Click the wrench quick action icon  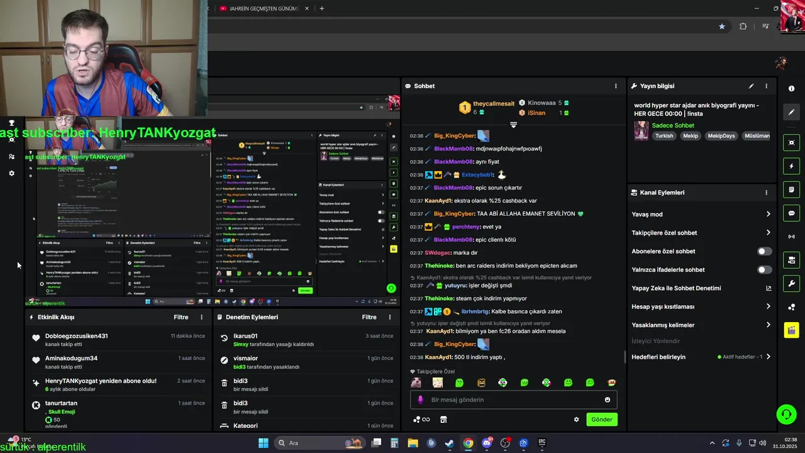coord(791,283)
